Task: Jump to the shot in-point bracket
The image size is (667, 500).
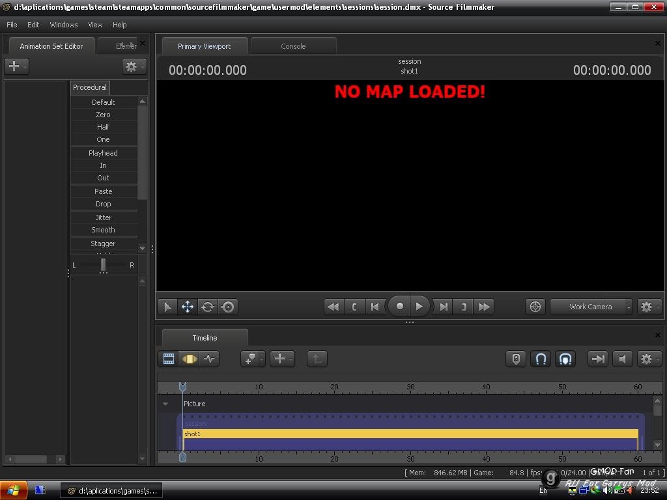Action: click(354, 307)
